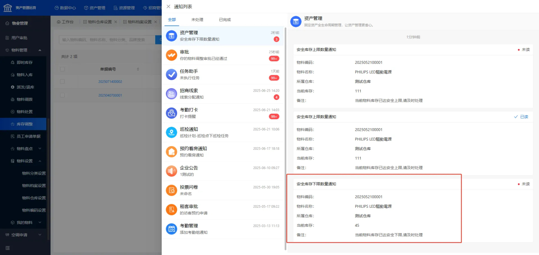Viewport: 539px width, 255px height.
Task: Click the red 3 badge on 资产管理
Action: click(276, 39)
